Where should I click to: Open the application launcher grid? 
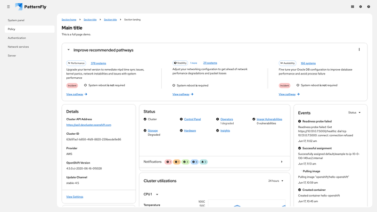click(352, 7)
